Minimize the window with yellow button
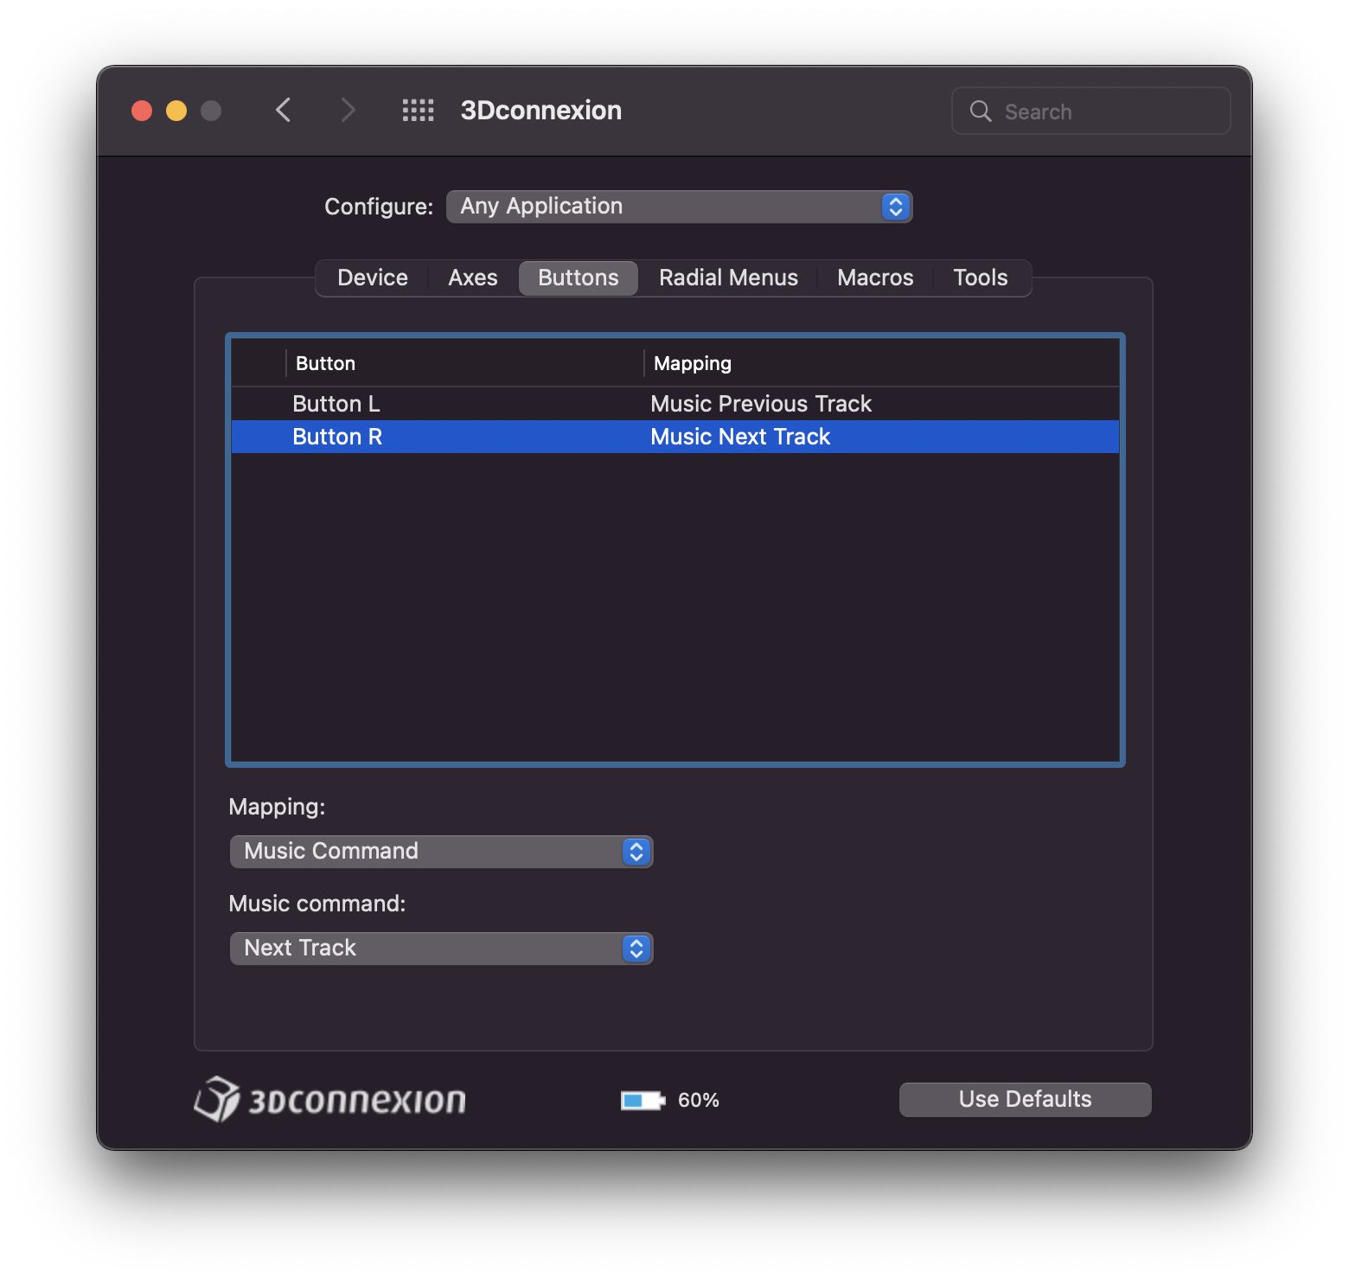 tap(176, 111)
